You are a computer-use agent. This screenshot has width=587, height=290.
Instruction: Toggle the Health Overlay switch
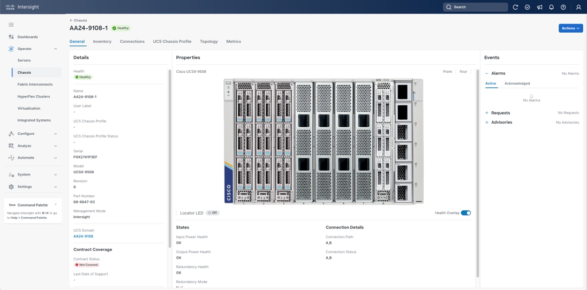pyautogui.click(x=466, y=213)
